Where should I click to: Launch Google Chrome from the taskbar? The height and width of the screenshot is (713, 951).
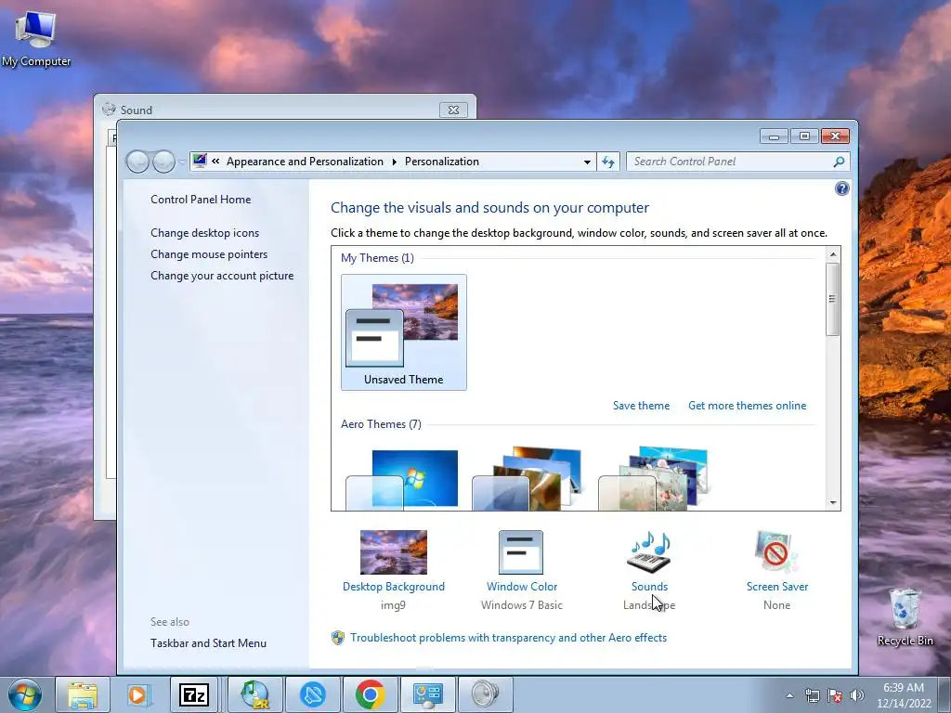tap(371, 694)
